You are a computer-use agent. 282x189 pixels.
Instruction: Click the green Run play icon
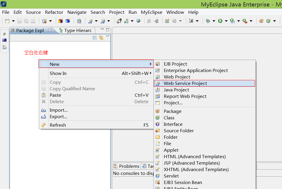(220, 21)
